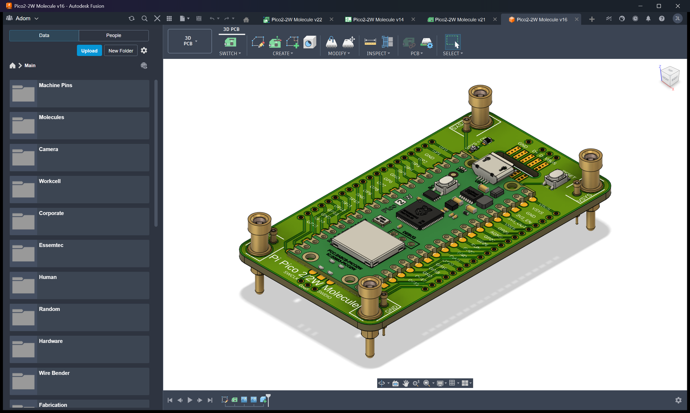Select the Move component icon in MODIFY
690x413 pixels.
[349, 42]
